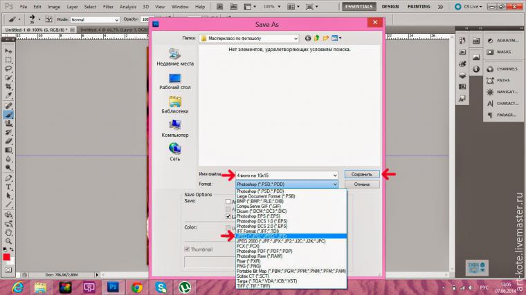Select the highlighted Brush tool
526x295 pixels.
pos(8,115)
